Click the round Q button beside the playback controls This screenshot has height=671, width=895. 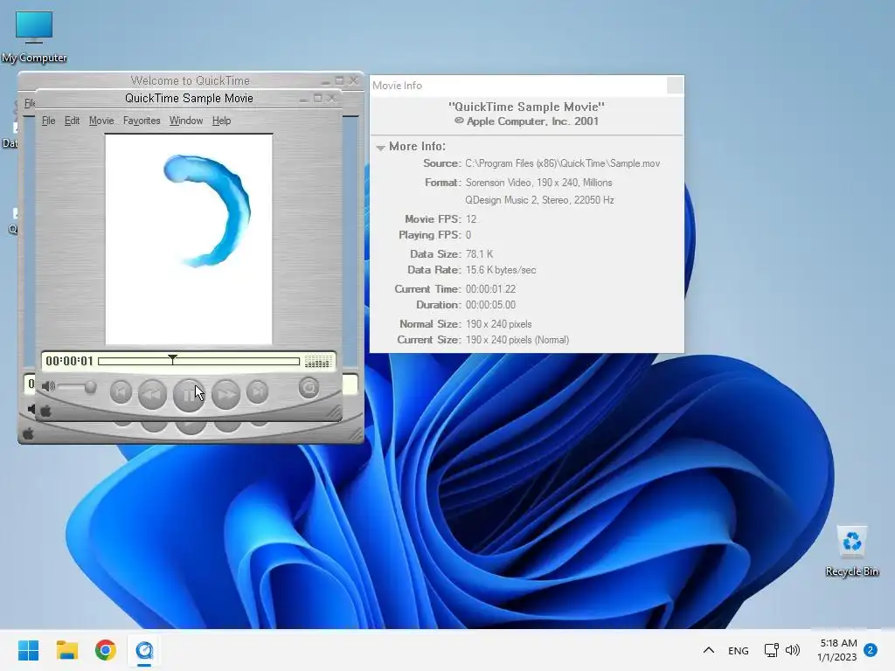(309, 388)
